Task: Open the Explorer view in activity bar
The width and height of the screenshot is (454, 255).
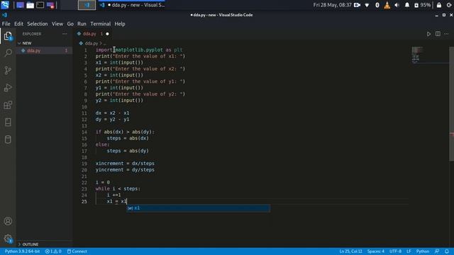Action: pyautogui.click(x=8, y=36)
